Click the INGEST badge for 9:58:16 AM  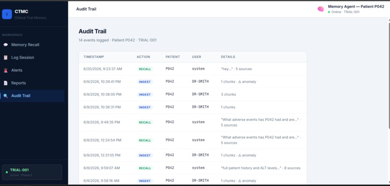145,181
